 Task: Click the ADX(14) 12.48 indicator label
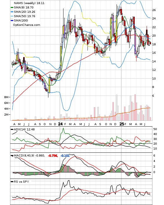[24, 129]
